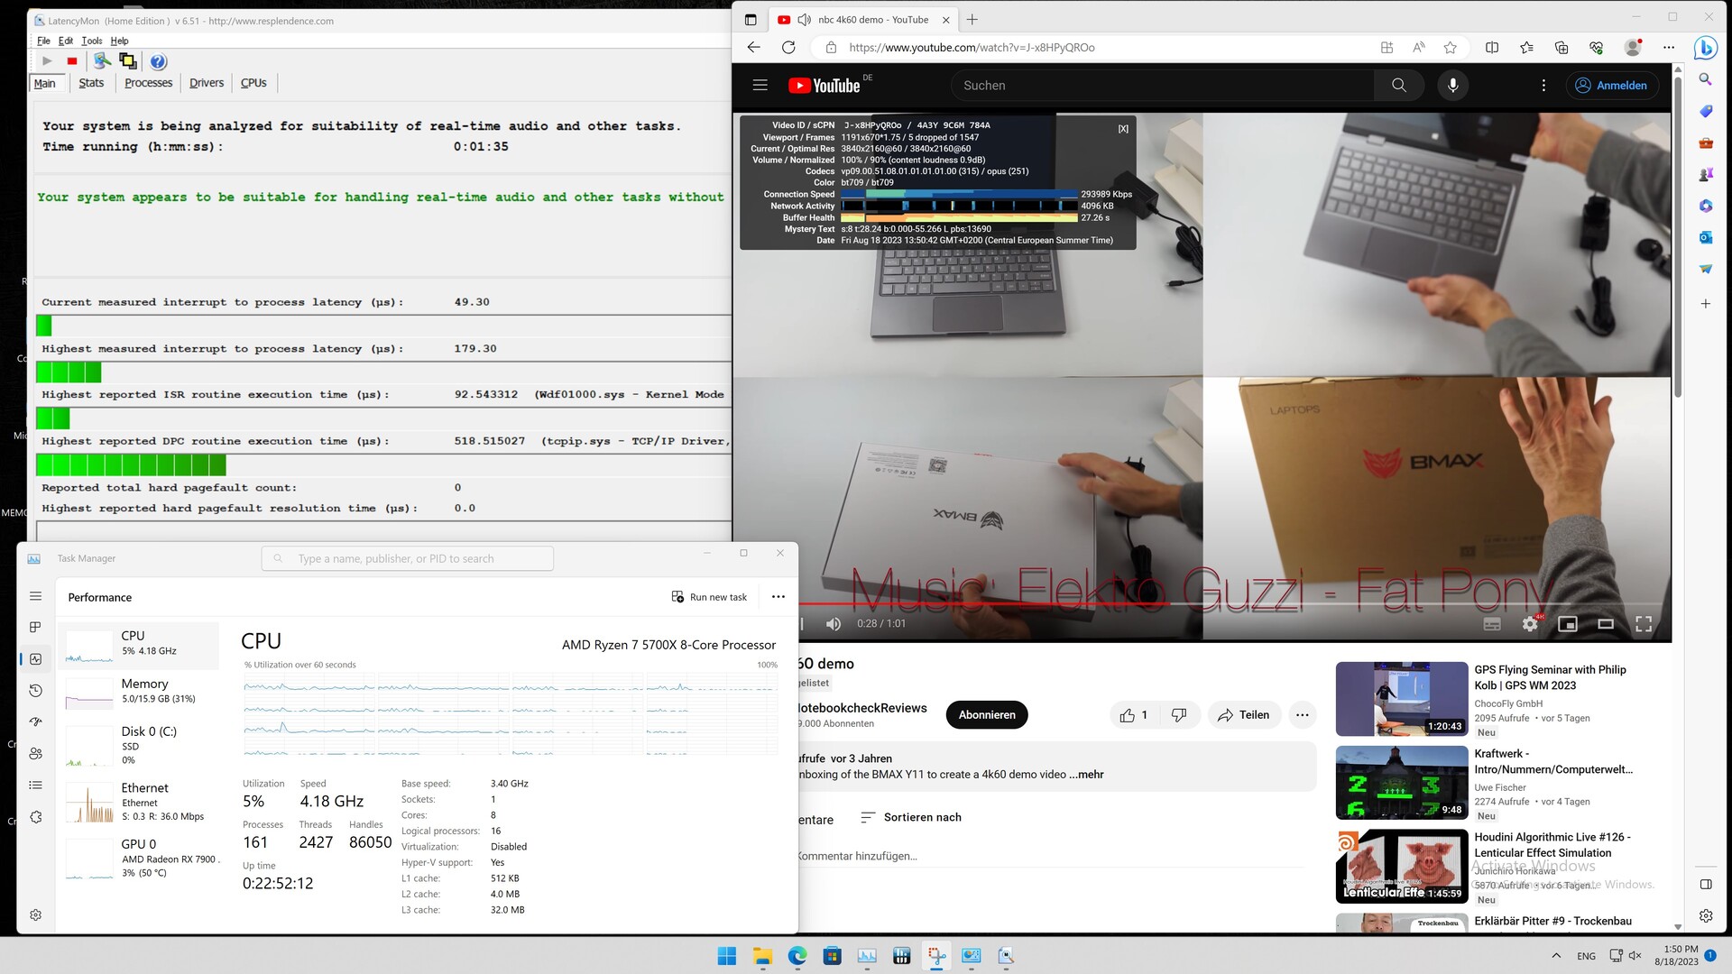Select Ethernet performance item
Image resolution: width=1732 pixels, height=974 pixels.
pos(140,802)
